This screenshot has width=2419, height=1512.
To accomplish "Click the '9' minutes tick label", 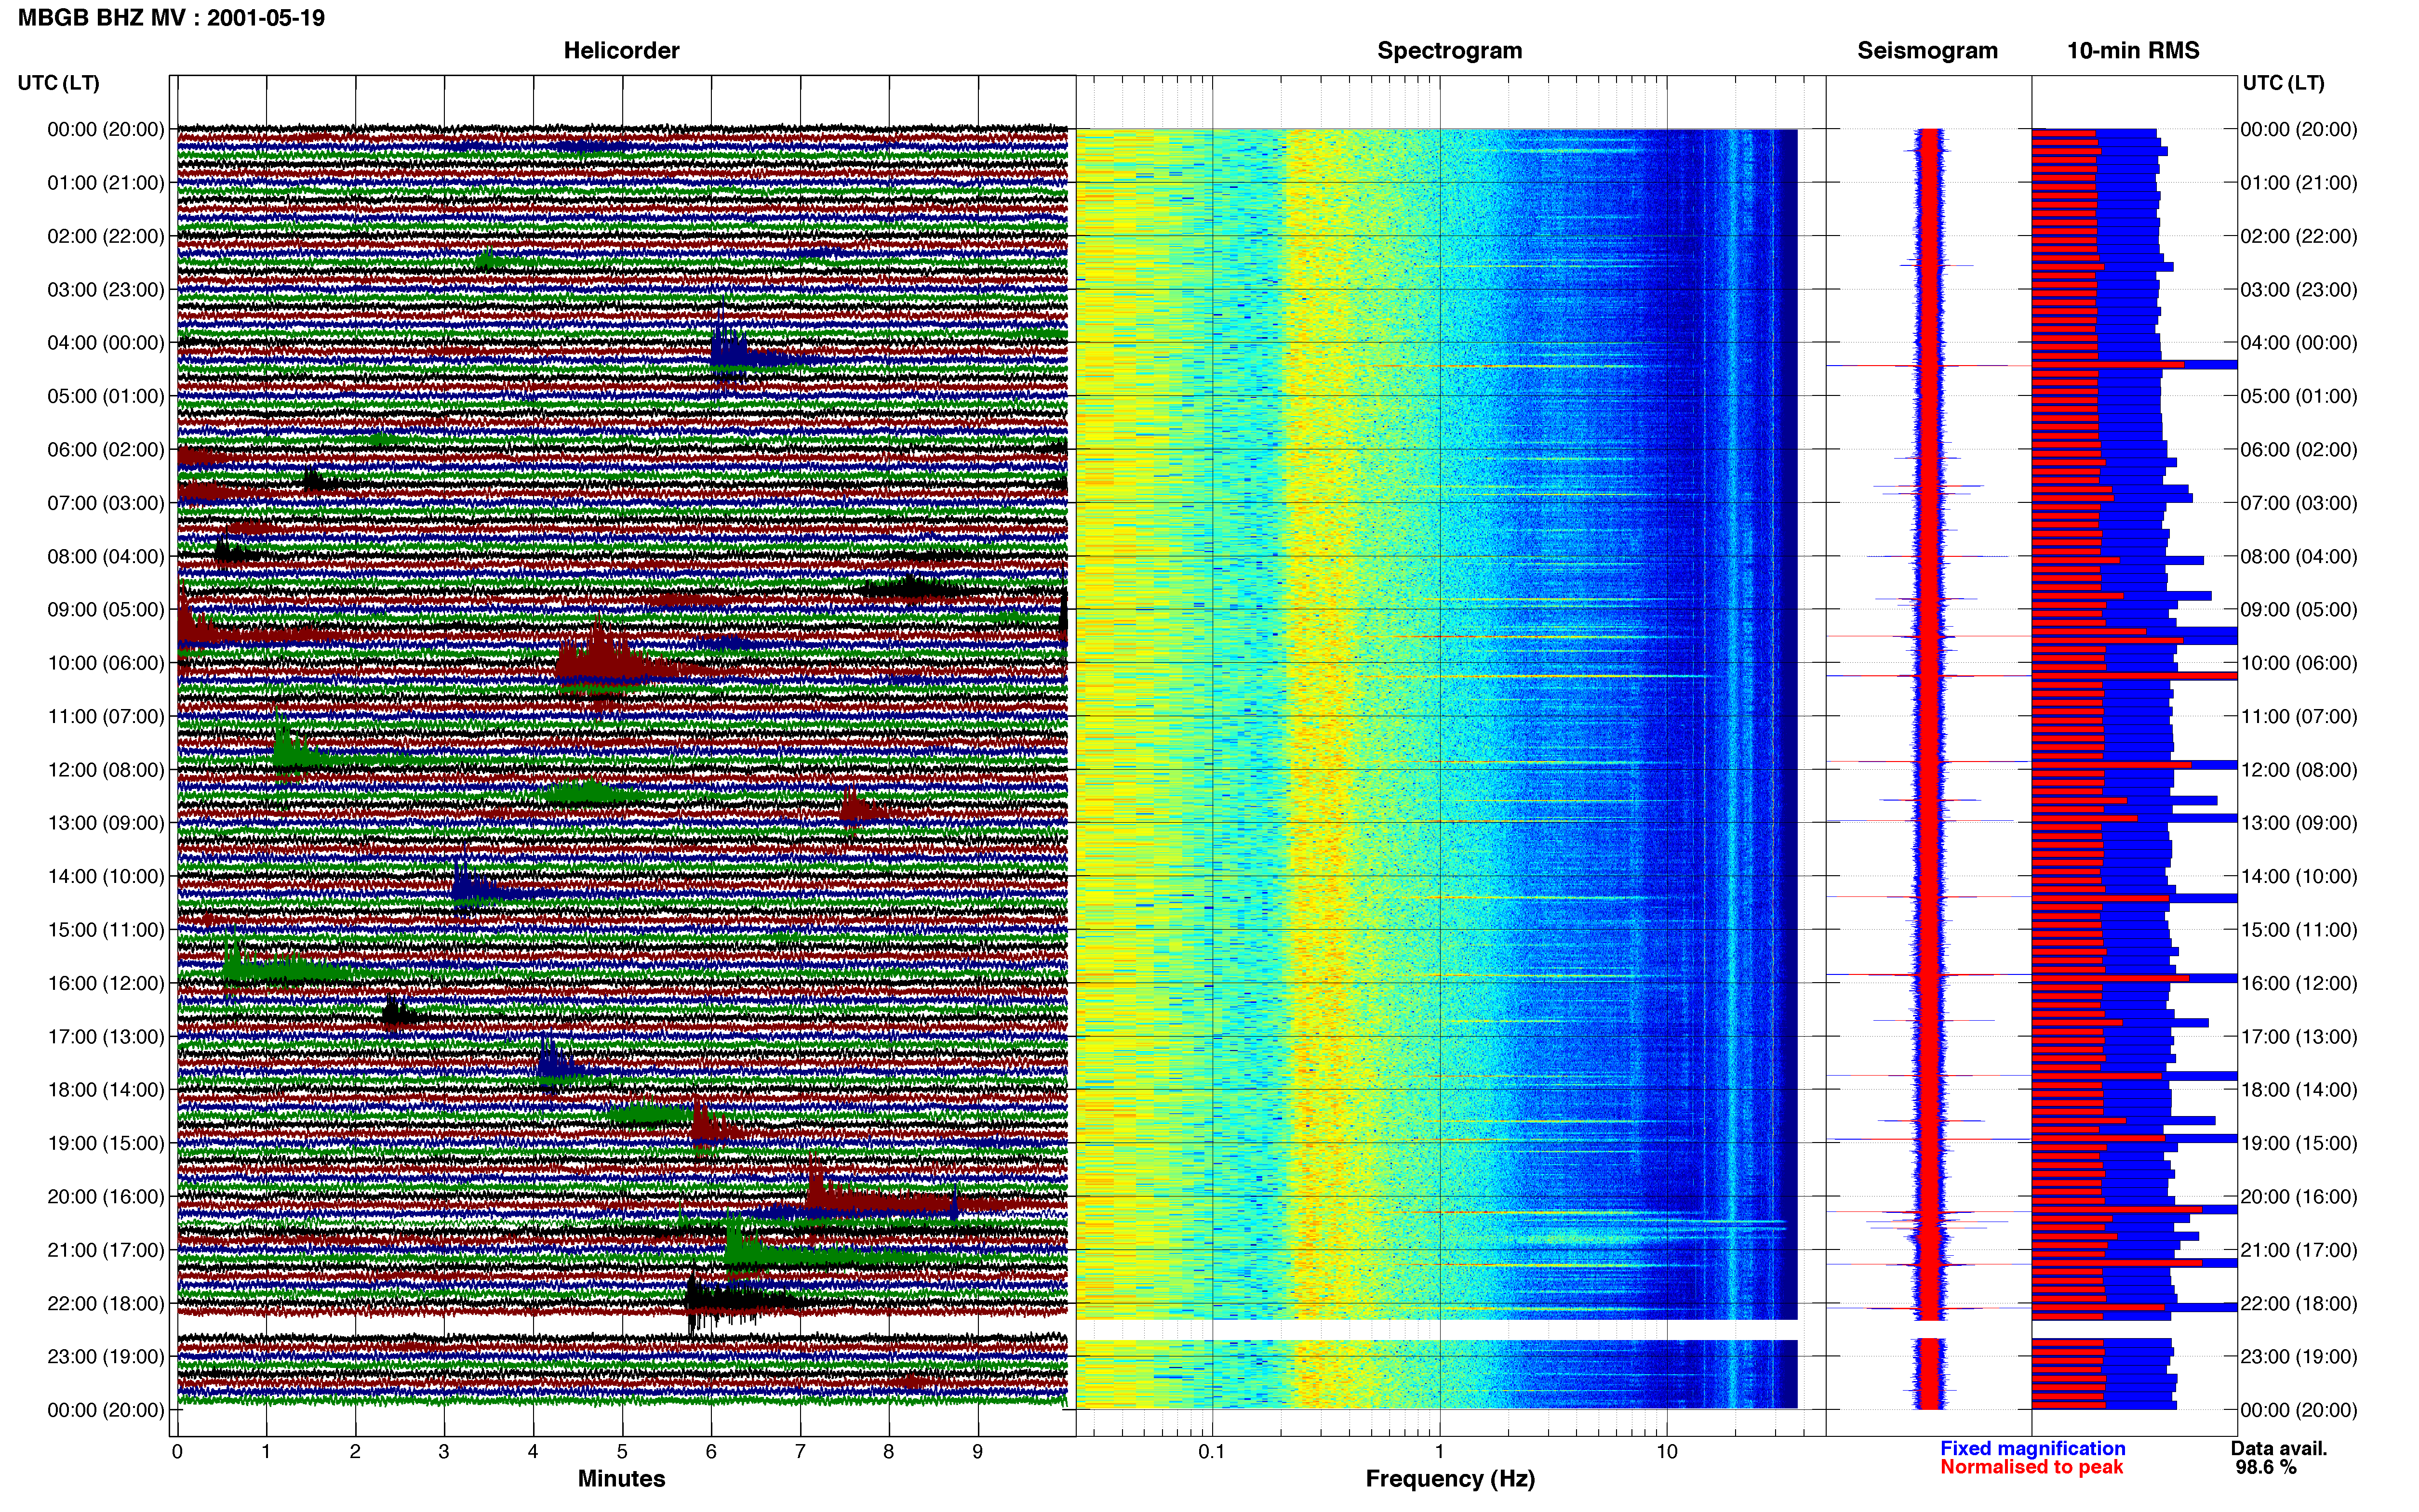I will coord(977,1452).
